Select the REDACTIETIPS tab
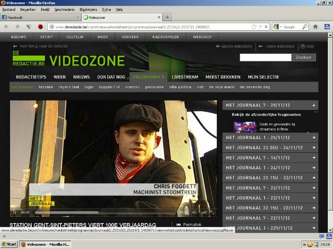 coord(31,77)
